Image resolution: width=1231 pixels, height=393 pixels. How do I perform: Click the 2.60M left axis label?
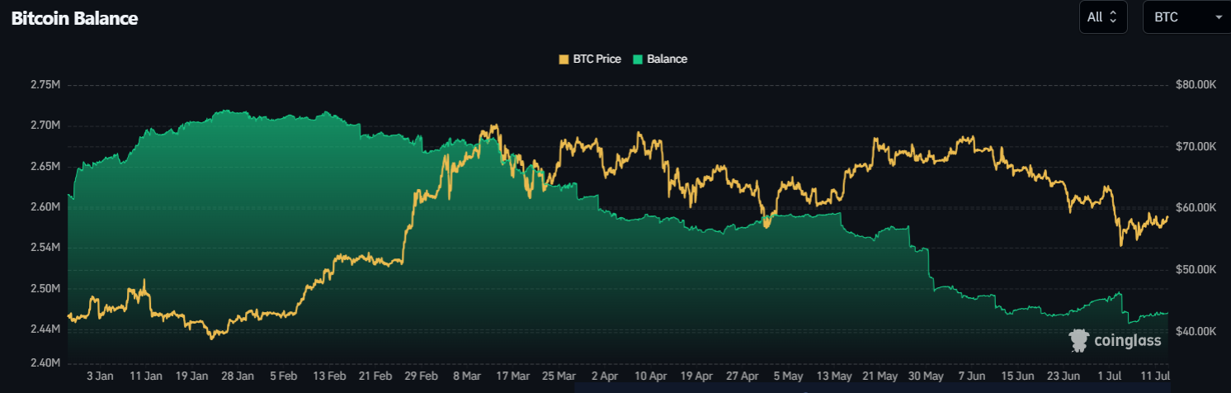tap(45, 206)
